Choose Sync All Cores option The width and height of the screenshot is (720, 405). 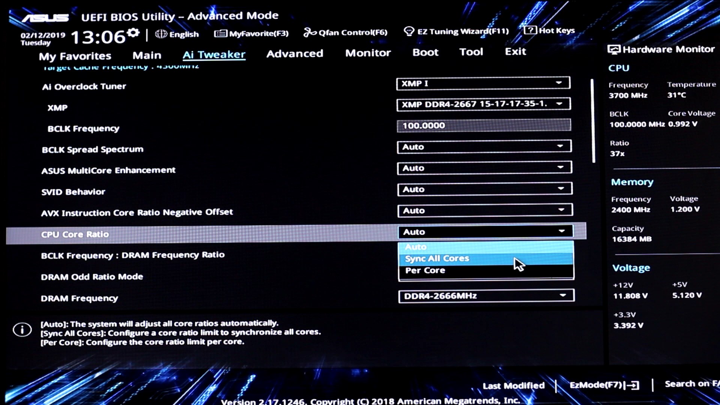point(486,258)
